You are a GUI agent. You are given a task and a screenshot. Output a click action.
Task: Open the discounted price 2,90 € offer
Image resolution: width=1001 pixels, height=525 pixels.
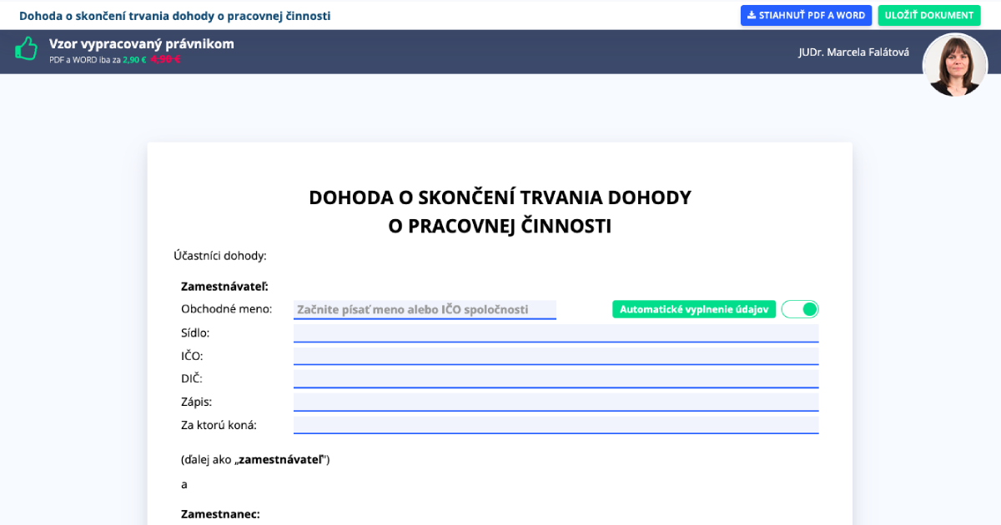133,59
